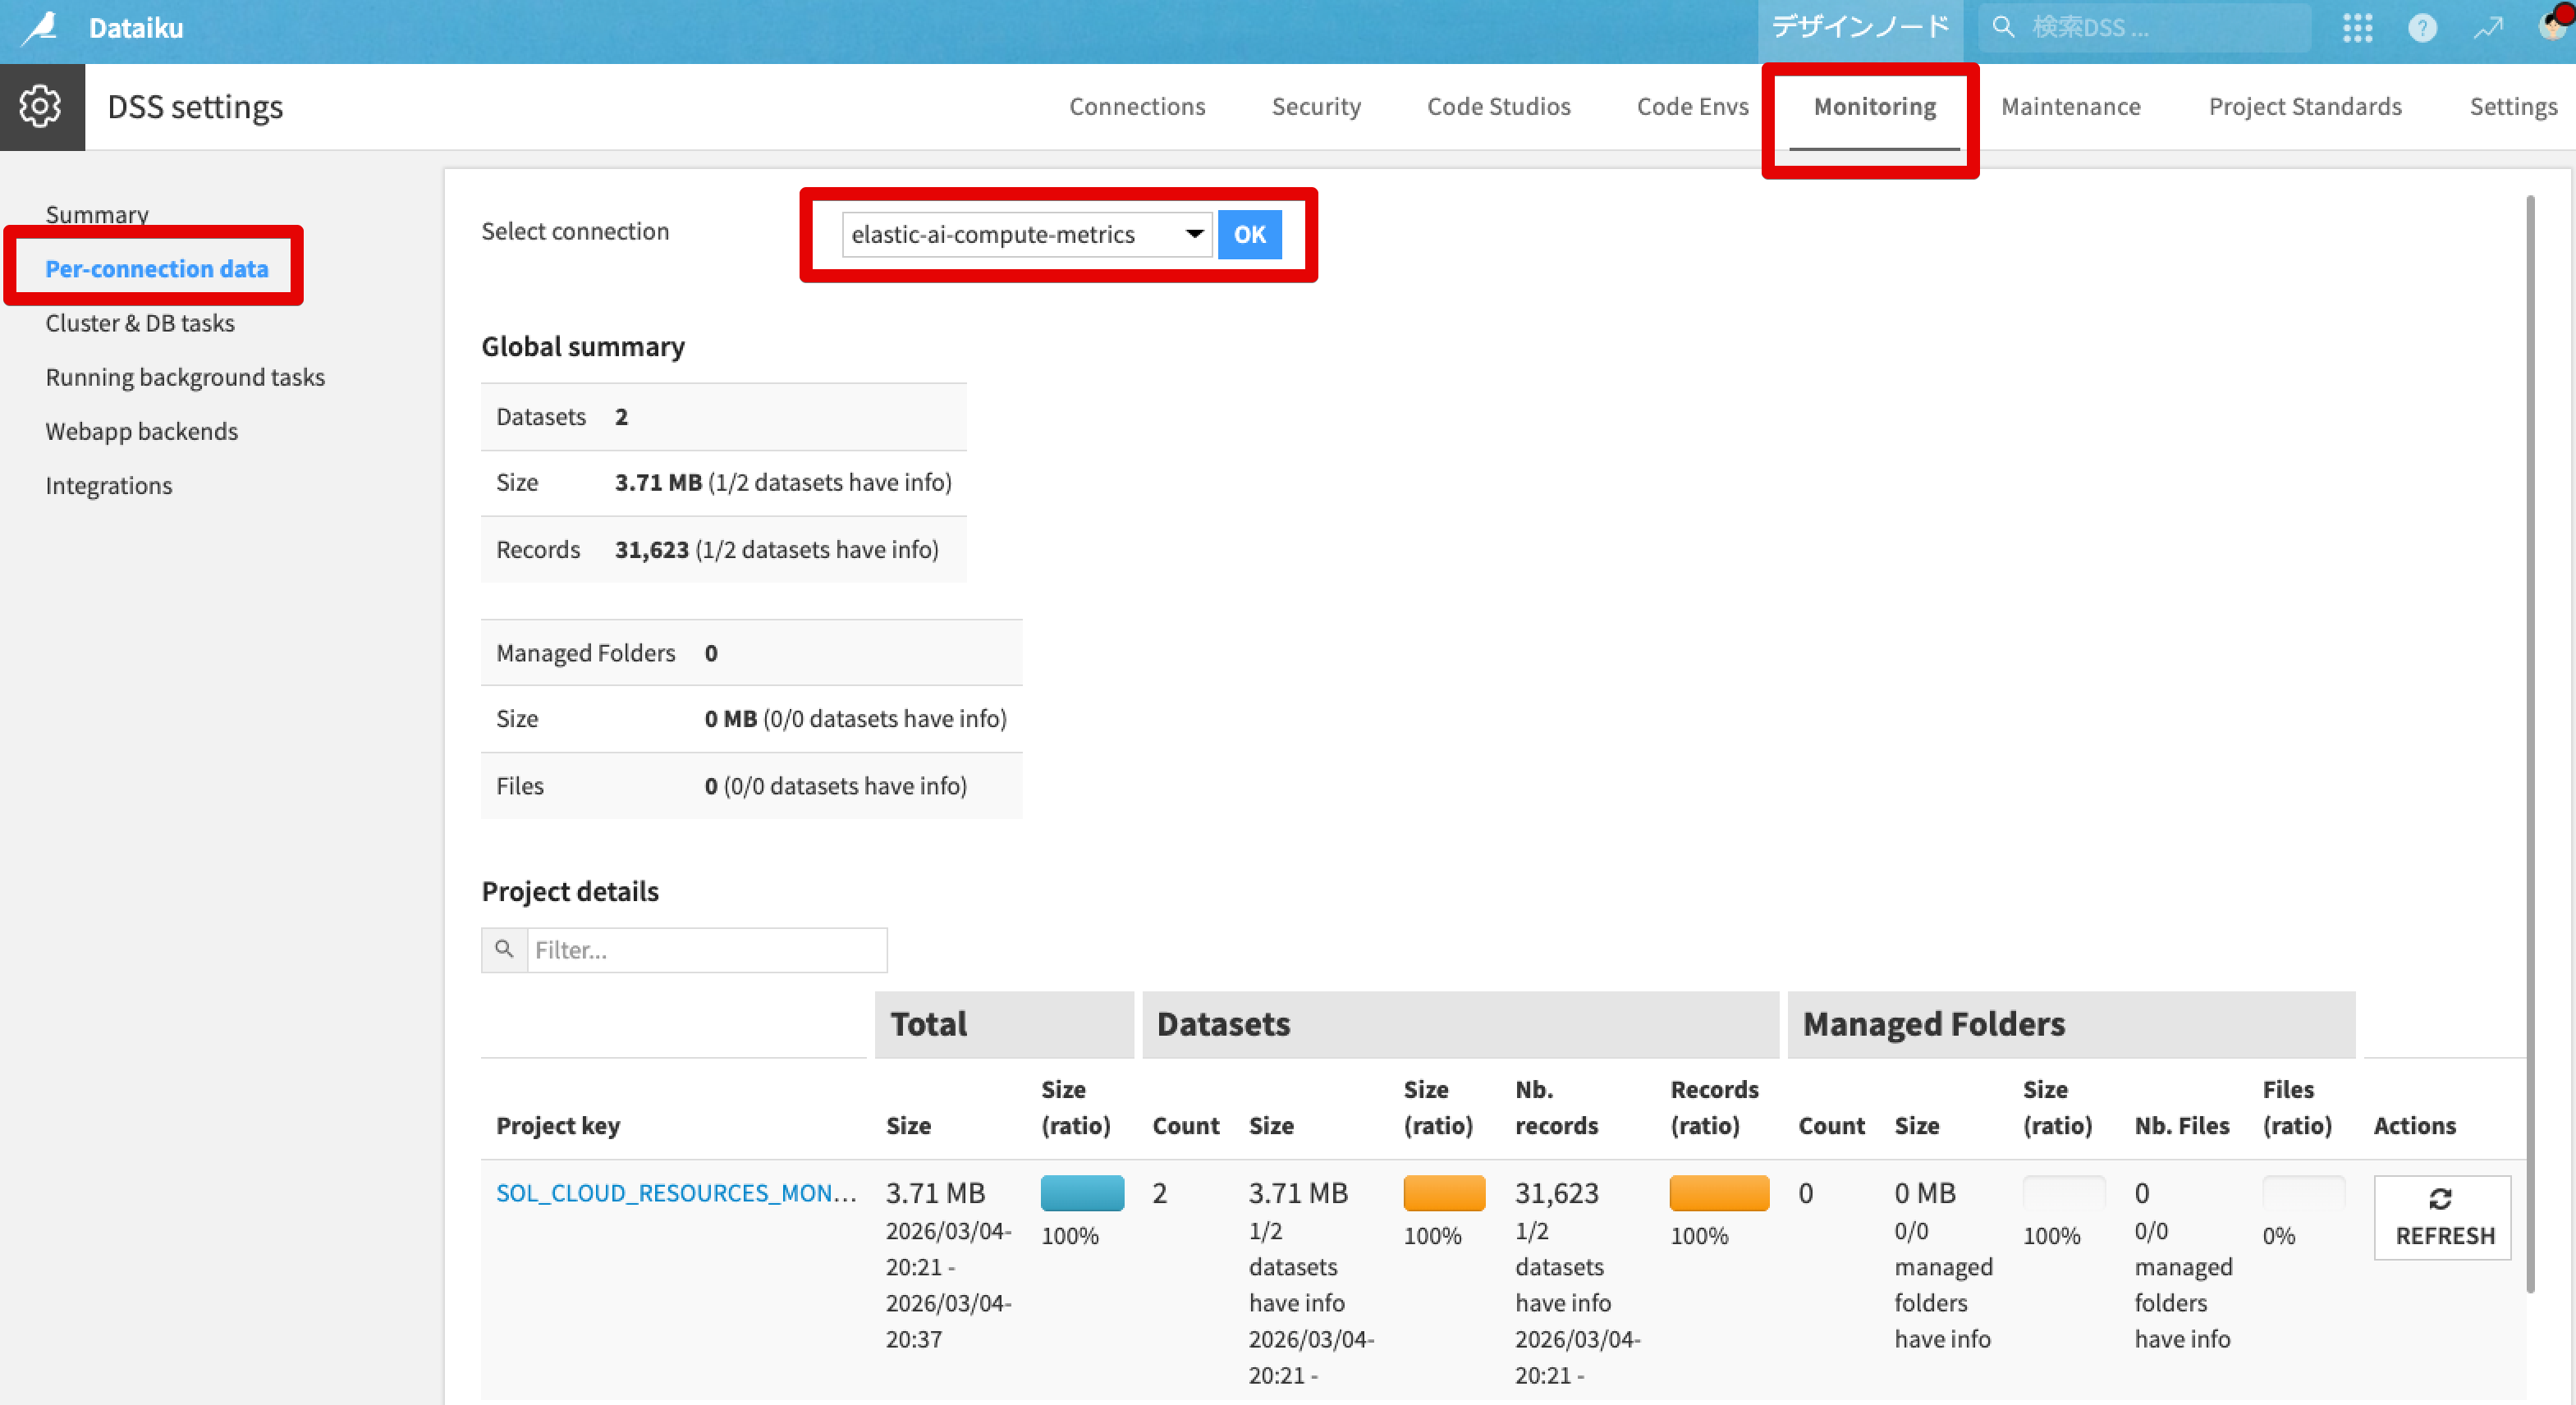The width and height of the screenshot is (2576, 1405).
Task: Select Per-connection data in sidebar
Action: pyautogui.click(x=157, y=268)
